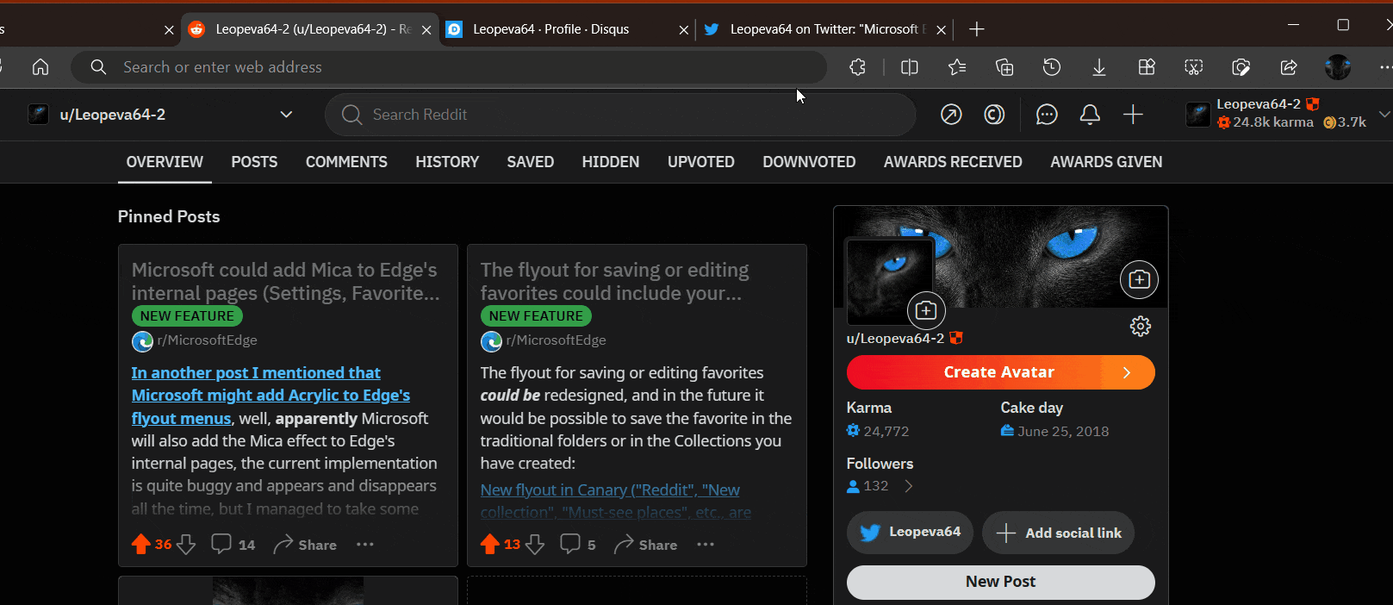
Task: Upvote the Mica to Edge post
Action: 141,545
